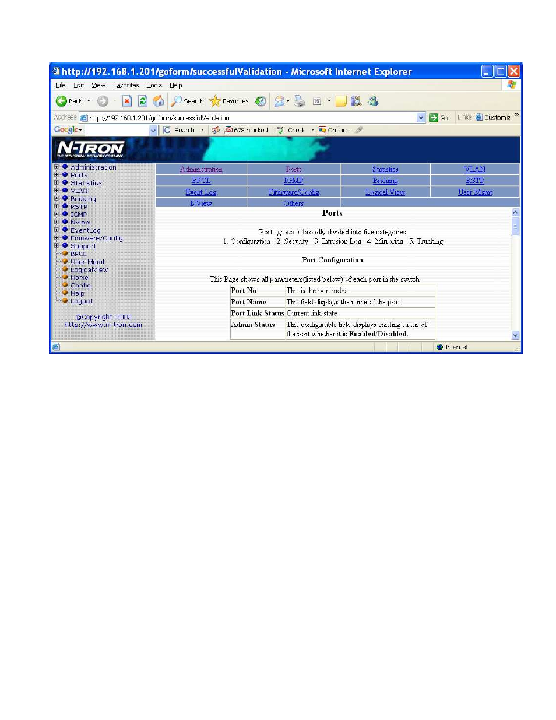The height and width of the screenshot is (720, 556).
Task: Stop loading with the red X icon
Action: pyautogui.click(x=126, y=101)
